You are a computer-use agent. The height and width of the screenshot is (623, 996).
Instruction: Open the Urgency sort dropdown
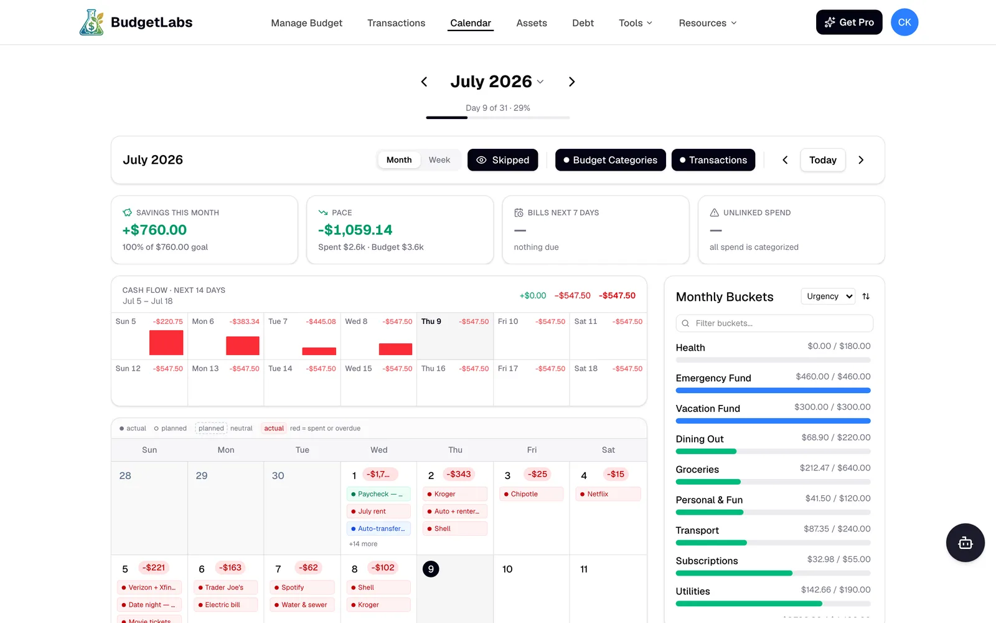(x=828, y=297)
